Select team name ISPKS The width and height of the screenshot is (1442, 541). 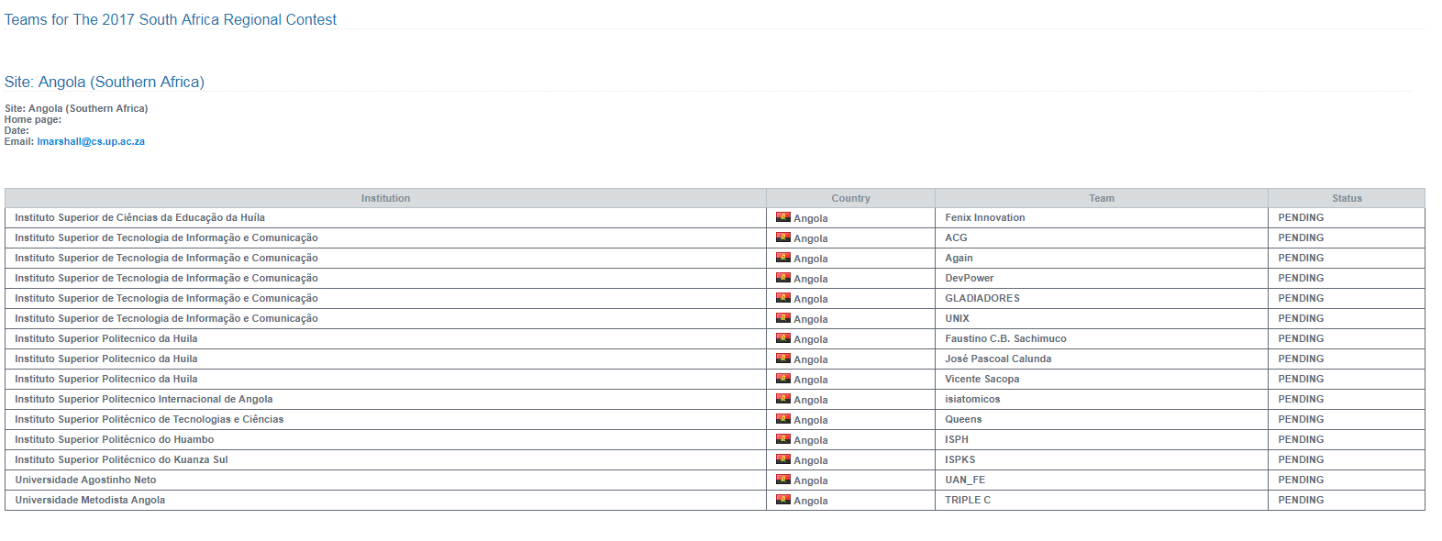tap(960, 459)
